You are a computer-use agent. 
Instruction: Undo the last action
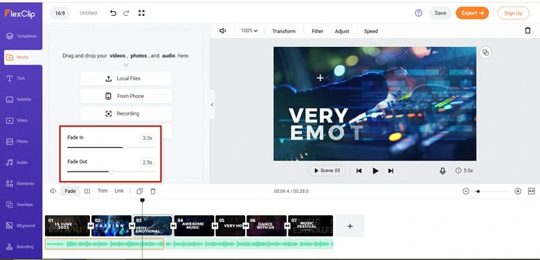113,13
